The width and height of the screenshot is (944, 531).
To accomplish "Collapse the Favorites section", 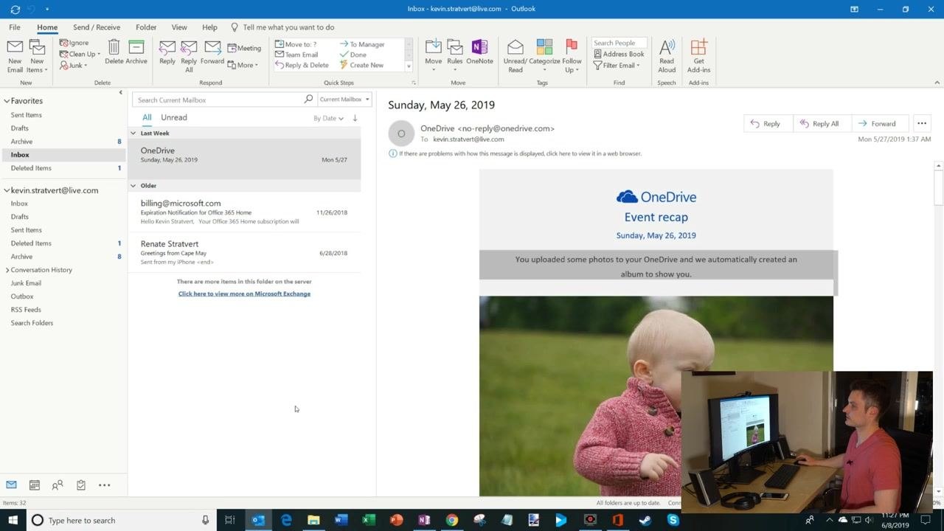I will click(7, 101).
